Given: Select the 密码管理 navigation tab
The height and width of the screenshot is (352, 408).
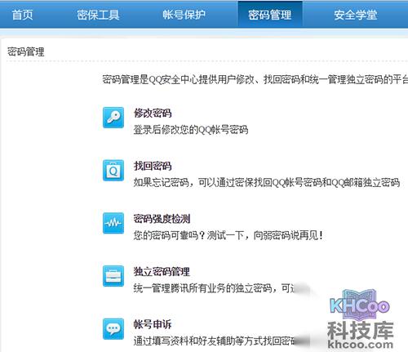Looking at the screenshot, I should click(x=270, y=15).
